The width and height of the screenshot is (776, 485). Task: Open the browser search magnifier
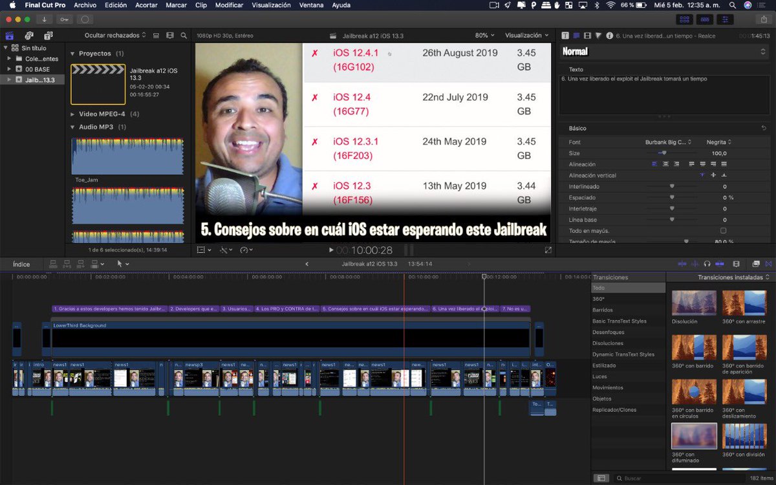coord(184,35)
